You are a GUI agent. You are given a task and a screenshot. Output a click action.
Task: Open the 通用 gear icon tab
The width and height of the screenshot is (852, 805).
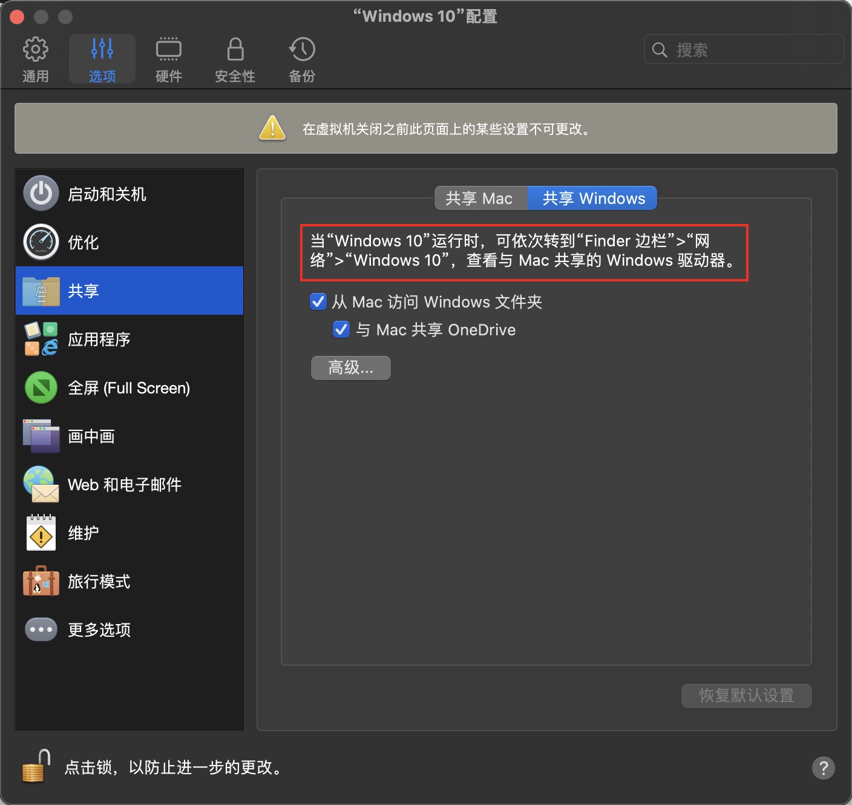pos(35,50)
